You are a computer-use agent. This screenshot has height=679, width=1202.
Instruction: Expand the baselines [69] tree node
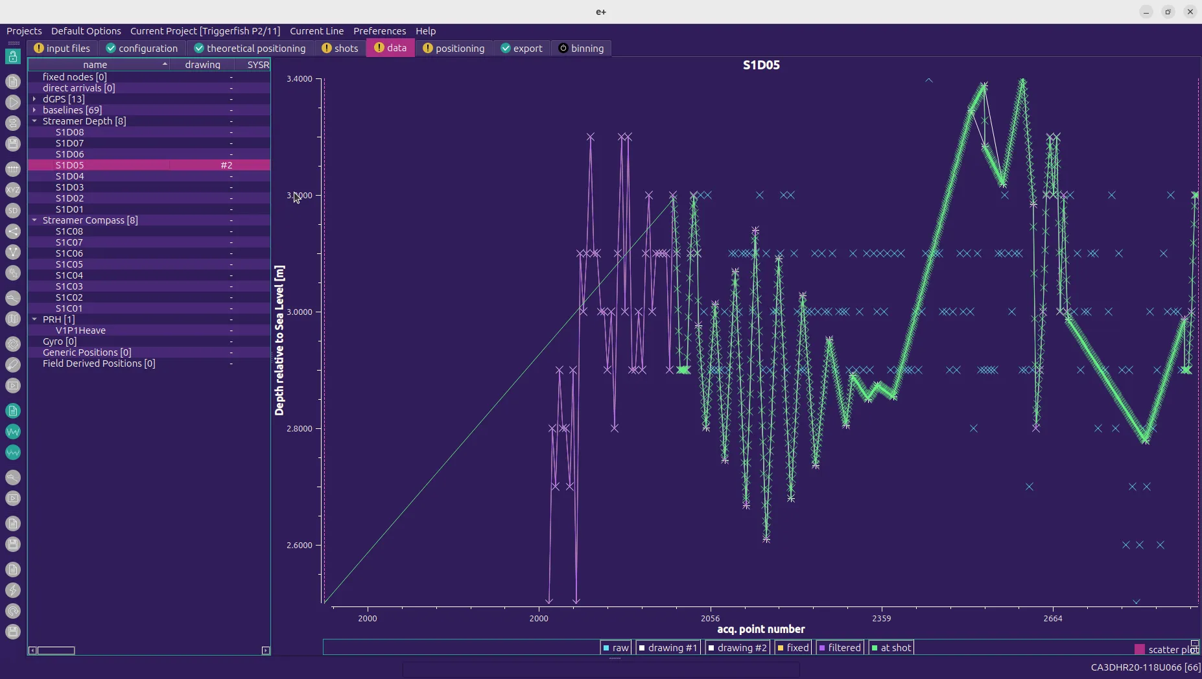[x=34, y=110]
